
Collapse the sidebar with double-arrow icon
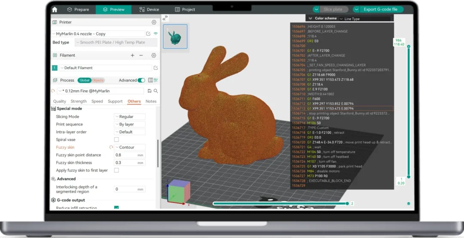tap(165, 18)
